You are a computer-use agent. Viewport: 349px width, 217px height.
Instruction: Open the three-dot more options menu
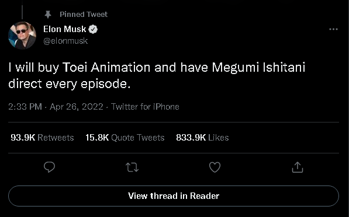[333, 29]
